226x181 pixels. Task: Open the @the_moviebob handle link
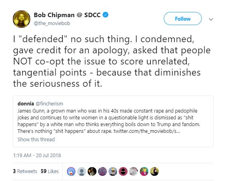52,23
